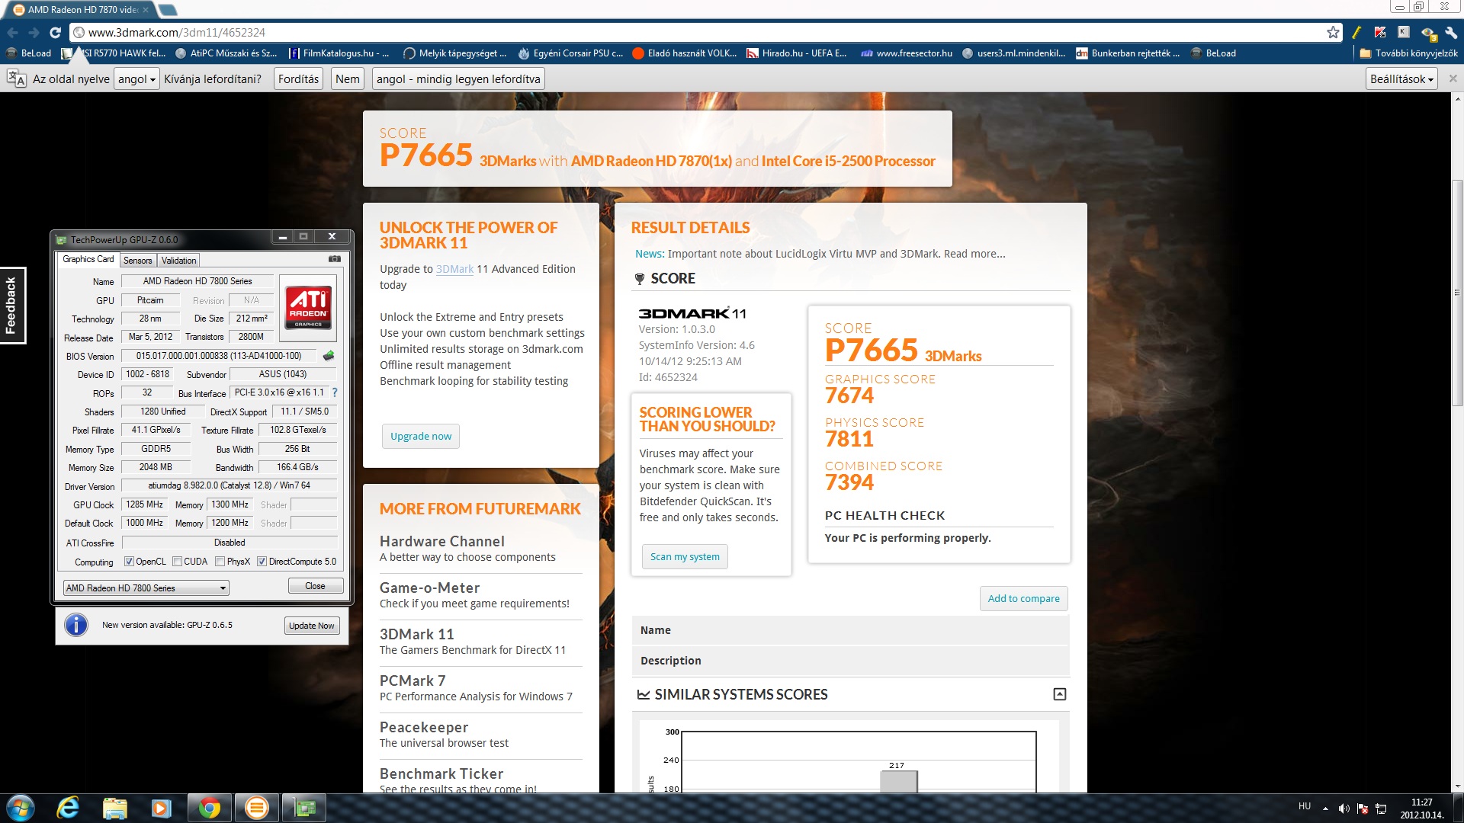
Task: Toggle the CUDA checkbox in GPU-Z
Action: [177, 562]
